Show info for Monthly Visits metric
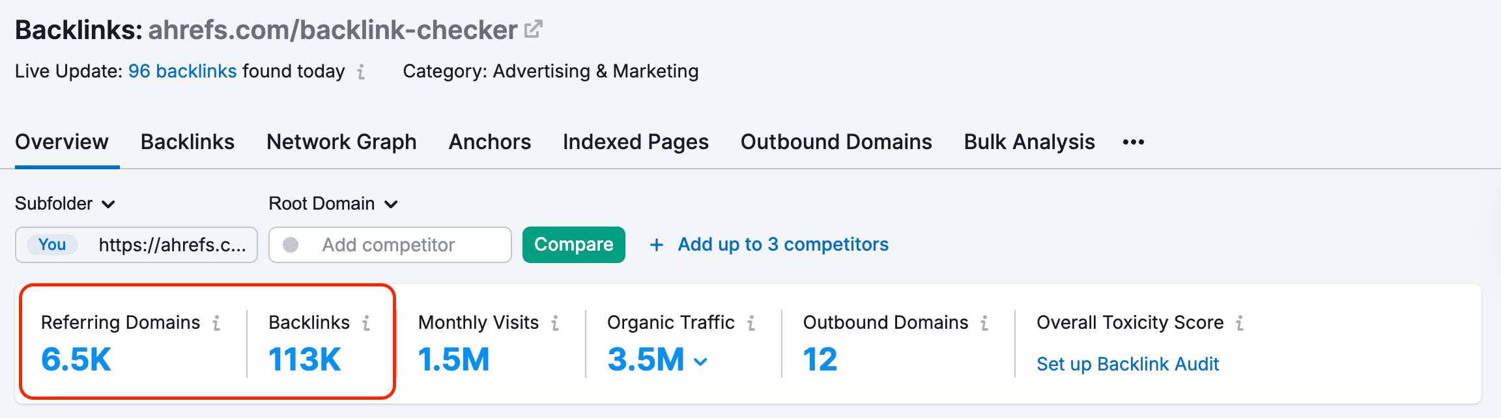This screenshot has width=1501, height=418. (x=555, y=323)
